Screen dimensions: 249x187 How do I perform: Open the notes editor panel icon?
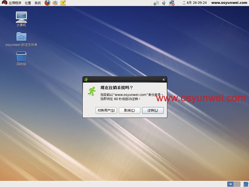pyautogui.click(x=63, y=3)
